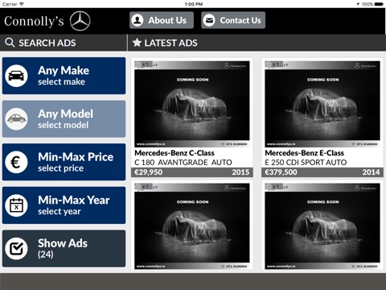Click the C 180 AVANTGRADE AUTO text

[x=183, y=163]
